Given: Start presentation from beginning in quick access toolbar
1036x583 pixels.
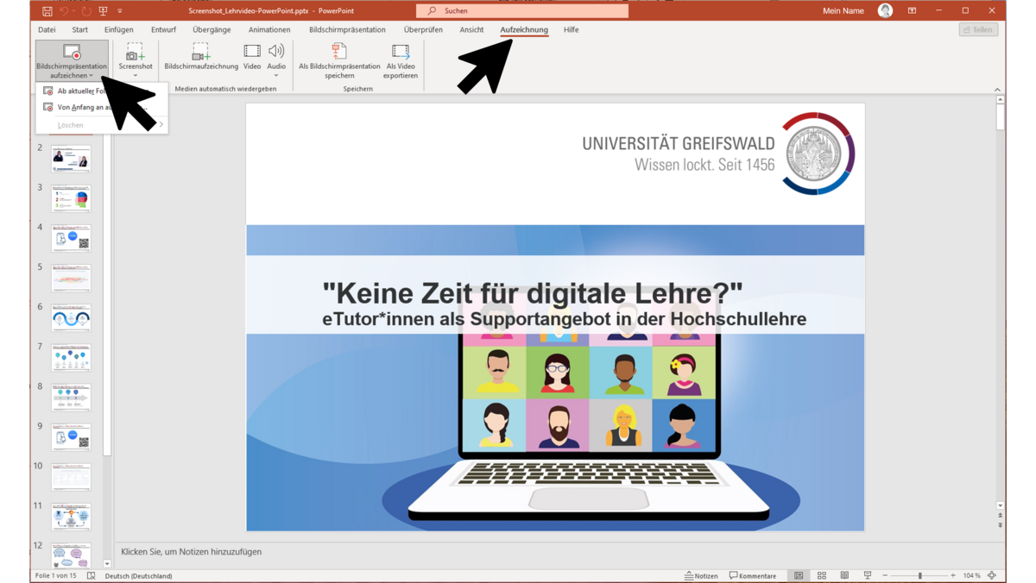Looking at the screenshot, I should click(103, 11).
